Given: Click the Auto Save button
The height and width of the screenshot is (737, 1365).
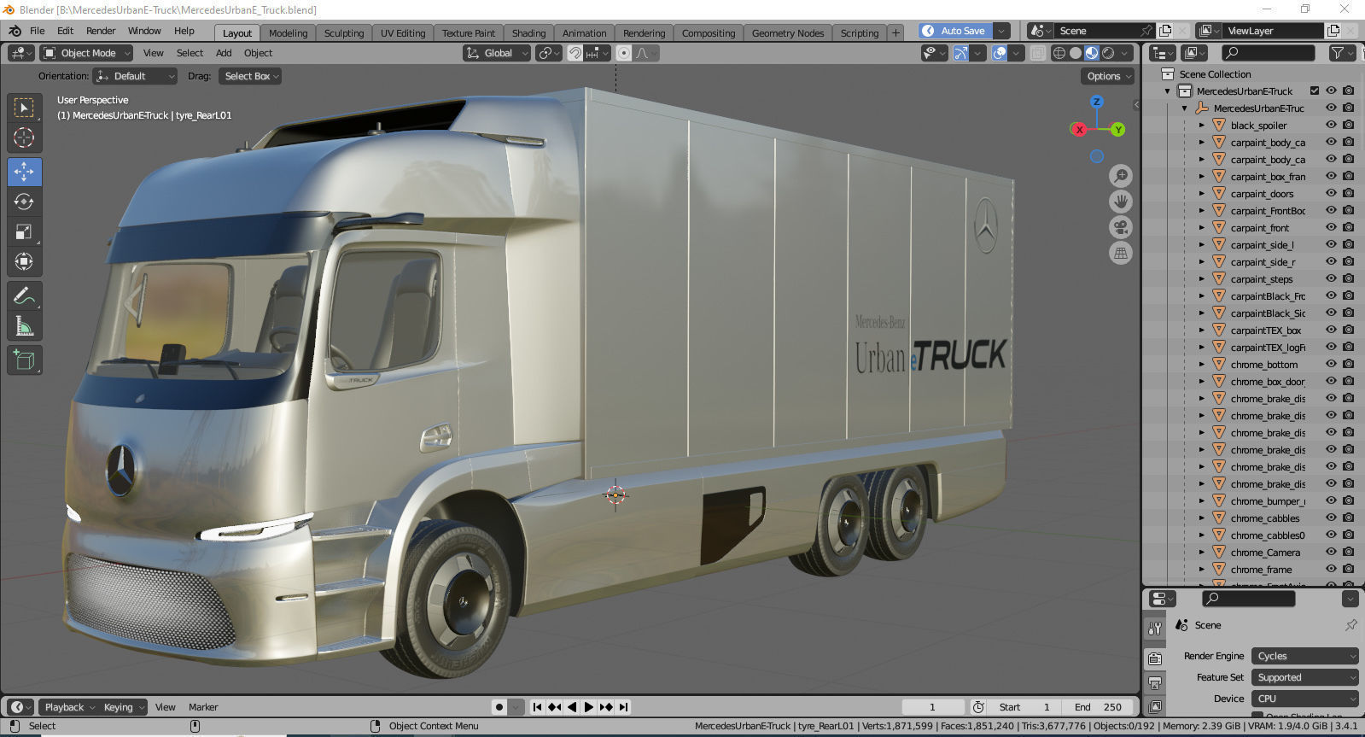Looking at the screenshot, I should click(x=956, y=31).
